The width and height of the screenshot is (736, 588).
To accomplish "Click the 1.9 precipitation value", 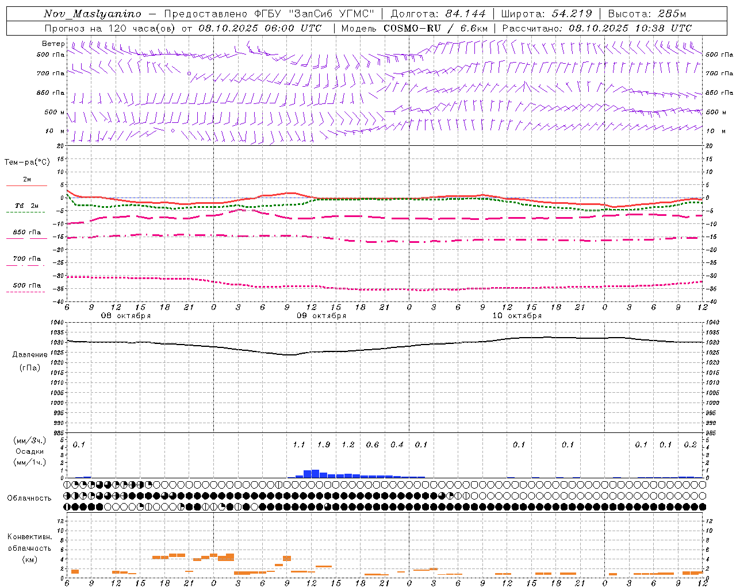I will pyautogui.click(x=324, y=445).
